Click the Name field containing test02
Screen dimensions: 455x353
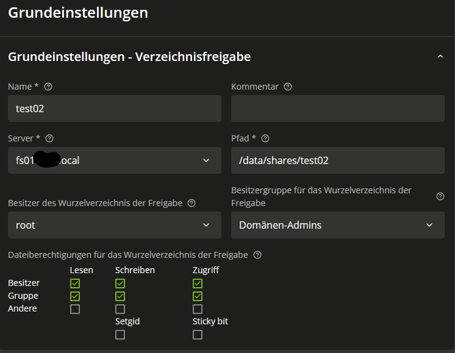(115, 109)
